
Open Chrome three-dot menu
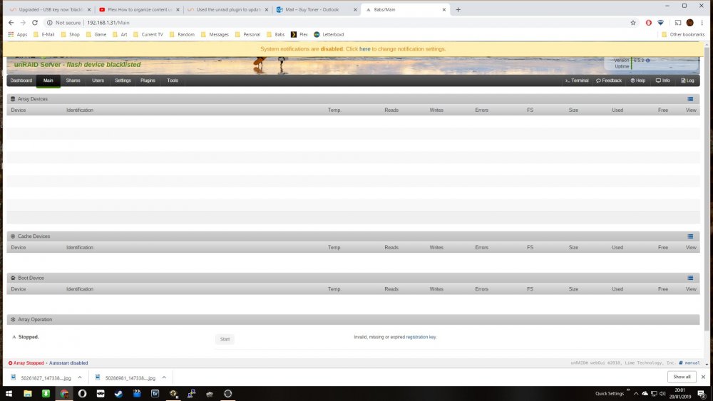(x=702, y=23)
